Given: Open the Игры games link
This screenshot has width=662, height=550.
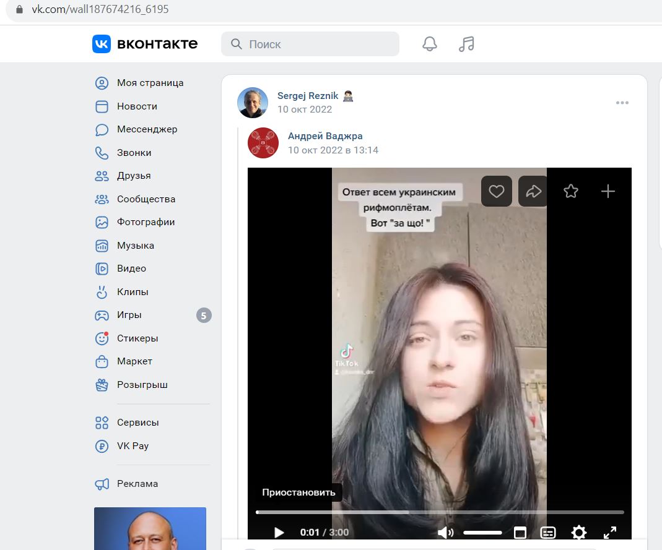Looking at the screenshot, I should pos(129,315).
